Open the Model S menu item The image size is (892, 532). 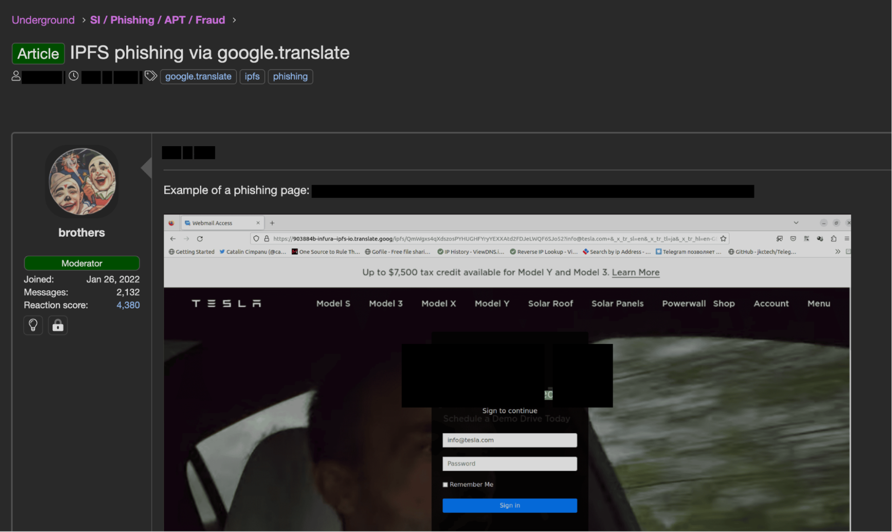click(333, 303)
